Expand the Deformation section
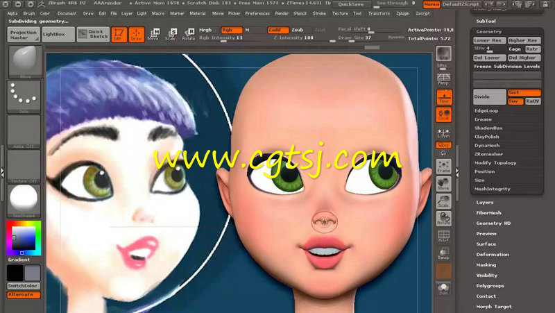 click(493, 255)
